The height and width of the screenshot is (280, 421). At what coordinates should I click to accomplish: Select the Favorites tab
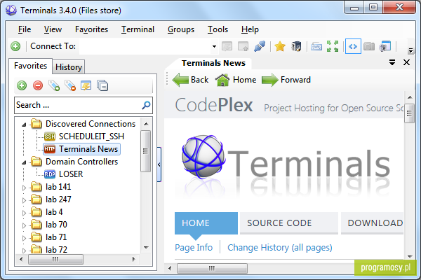(x=31, y=66)
